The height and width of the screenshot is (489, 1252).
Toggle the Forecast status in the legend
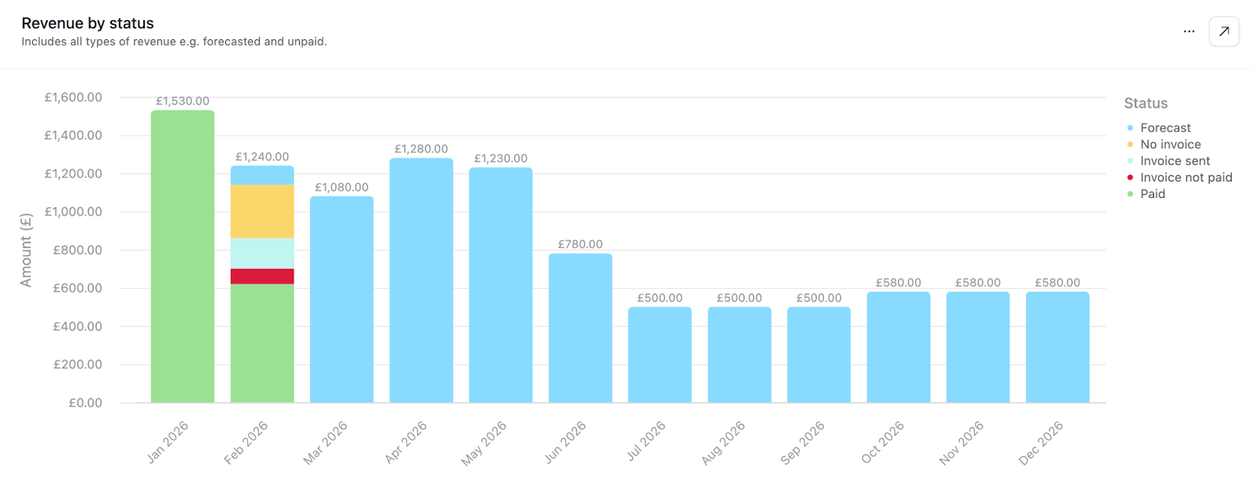(1164, 128)
